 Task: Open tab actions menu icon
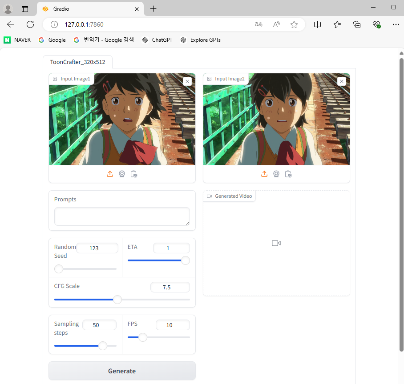point(25,9)
